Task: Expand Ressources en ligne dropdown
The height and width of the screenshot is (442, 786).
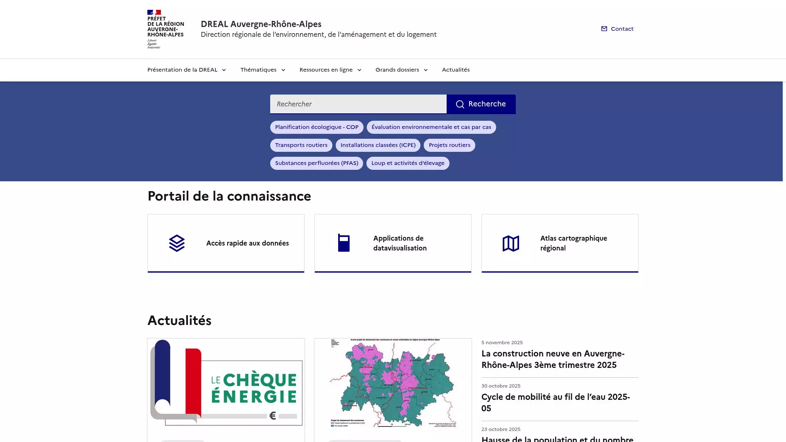Action: tap(330, 70)
